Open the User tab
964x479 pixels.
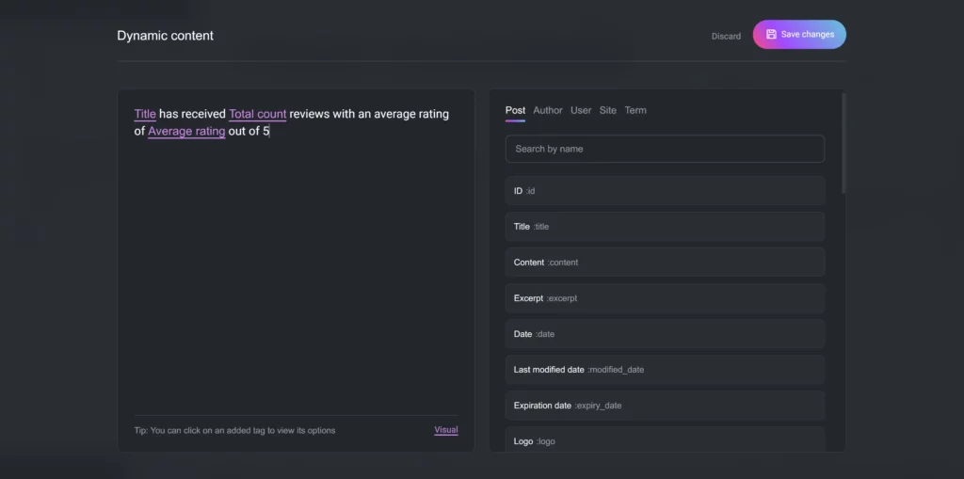581,111
